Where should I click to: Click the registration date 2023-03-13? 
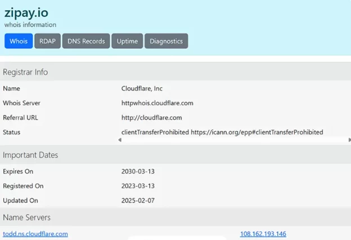pos(138,186)
